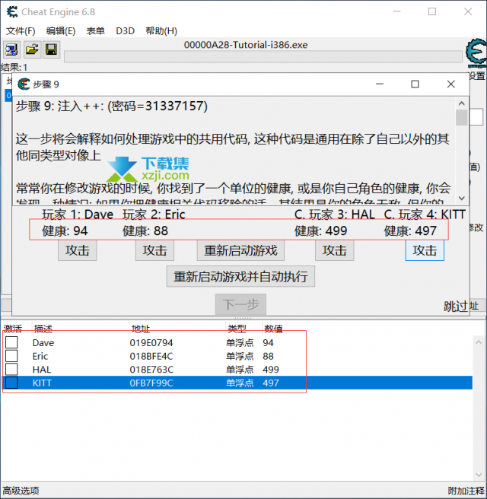Click the tutorial text scrollbar thumb
Screen dimensions: 487x499
coord(462,117)
